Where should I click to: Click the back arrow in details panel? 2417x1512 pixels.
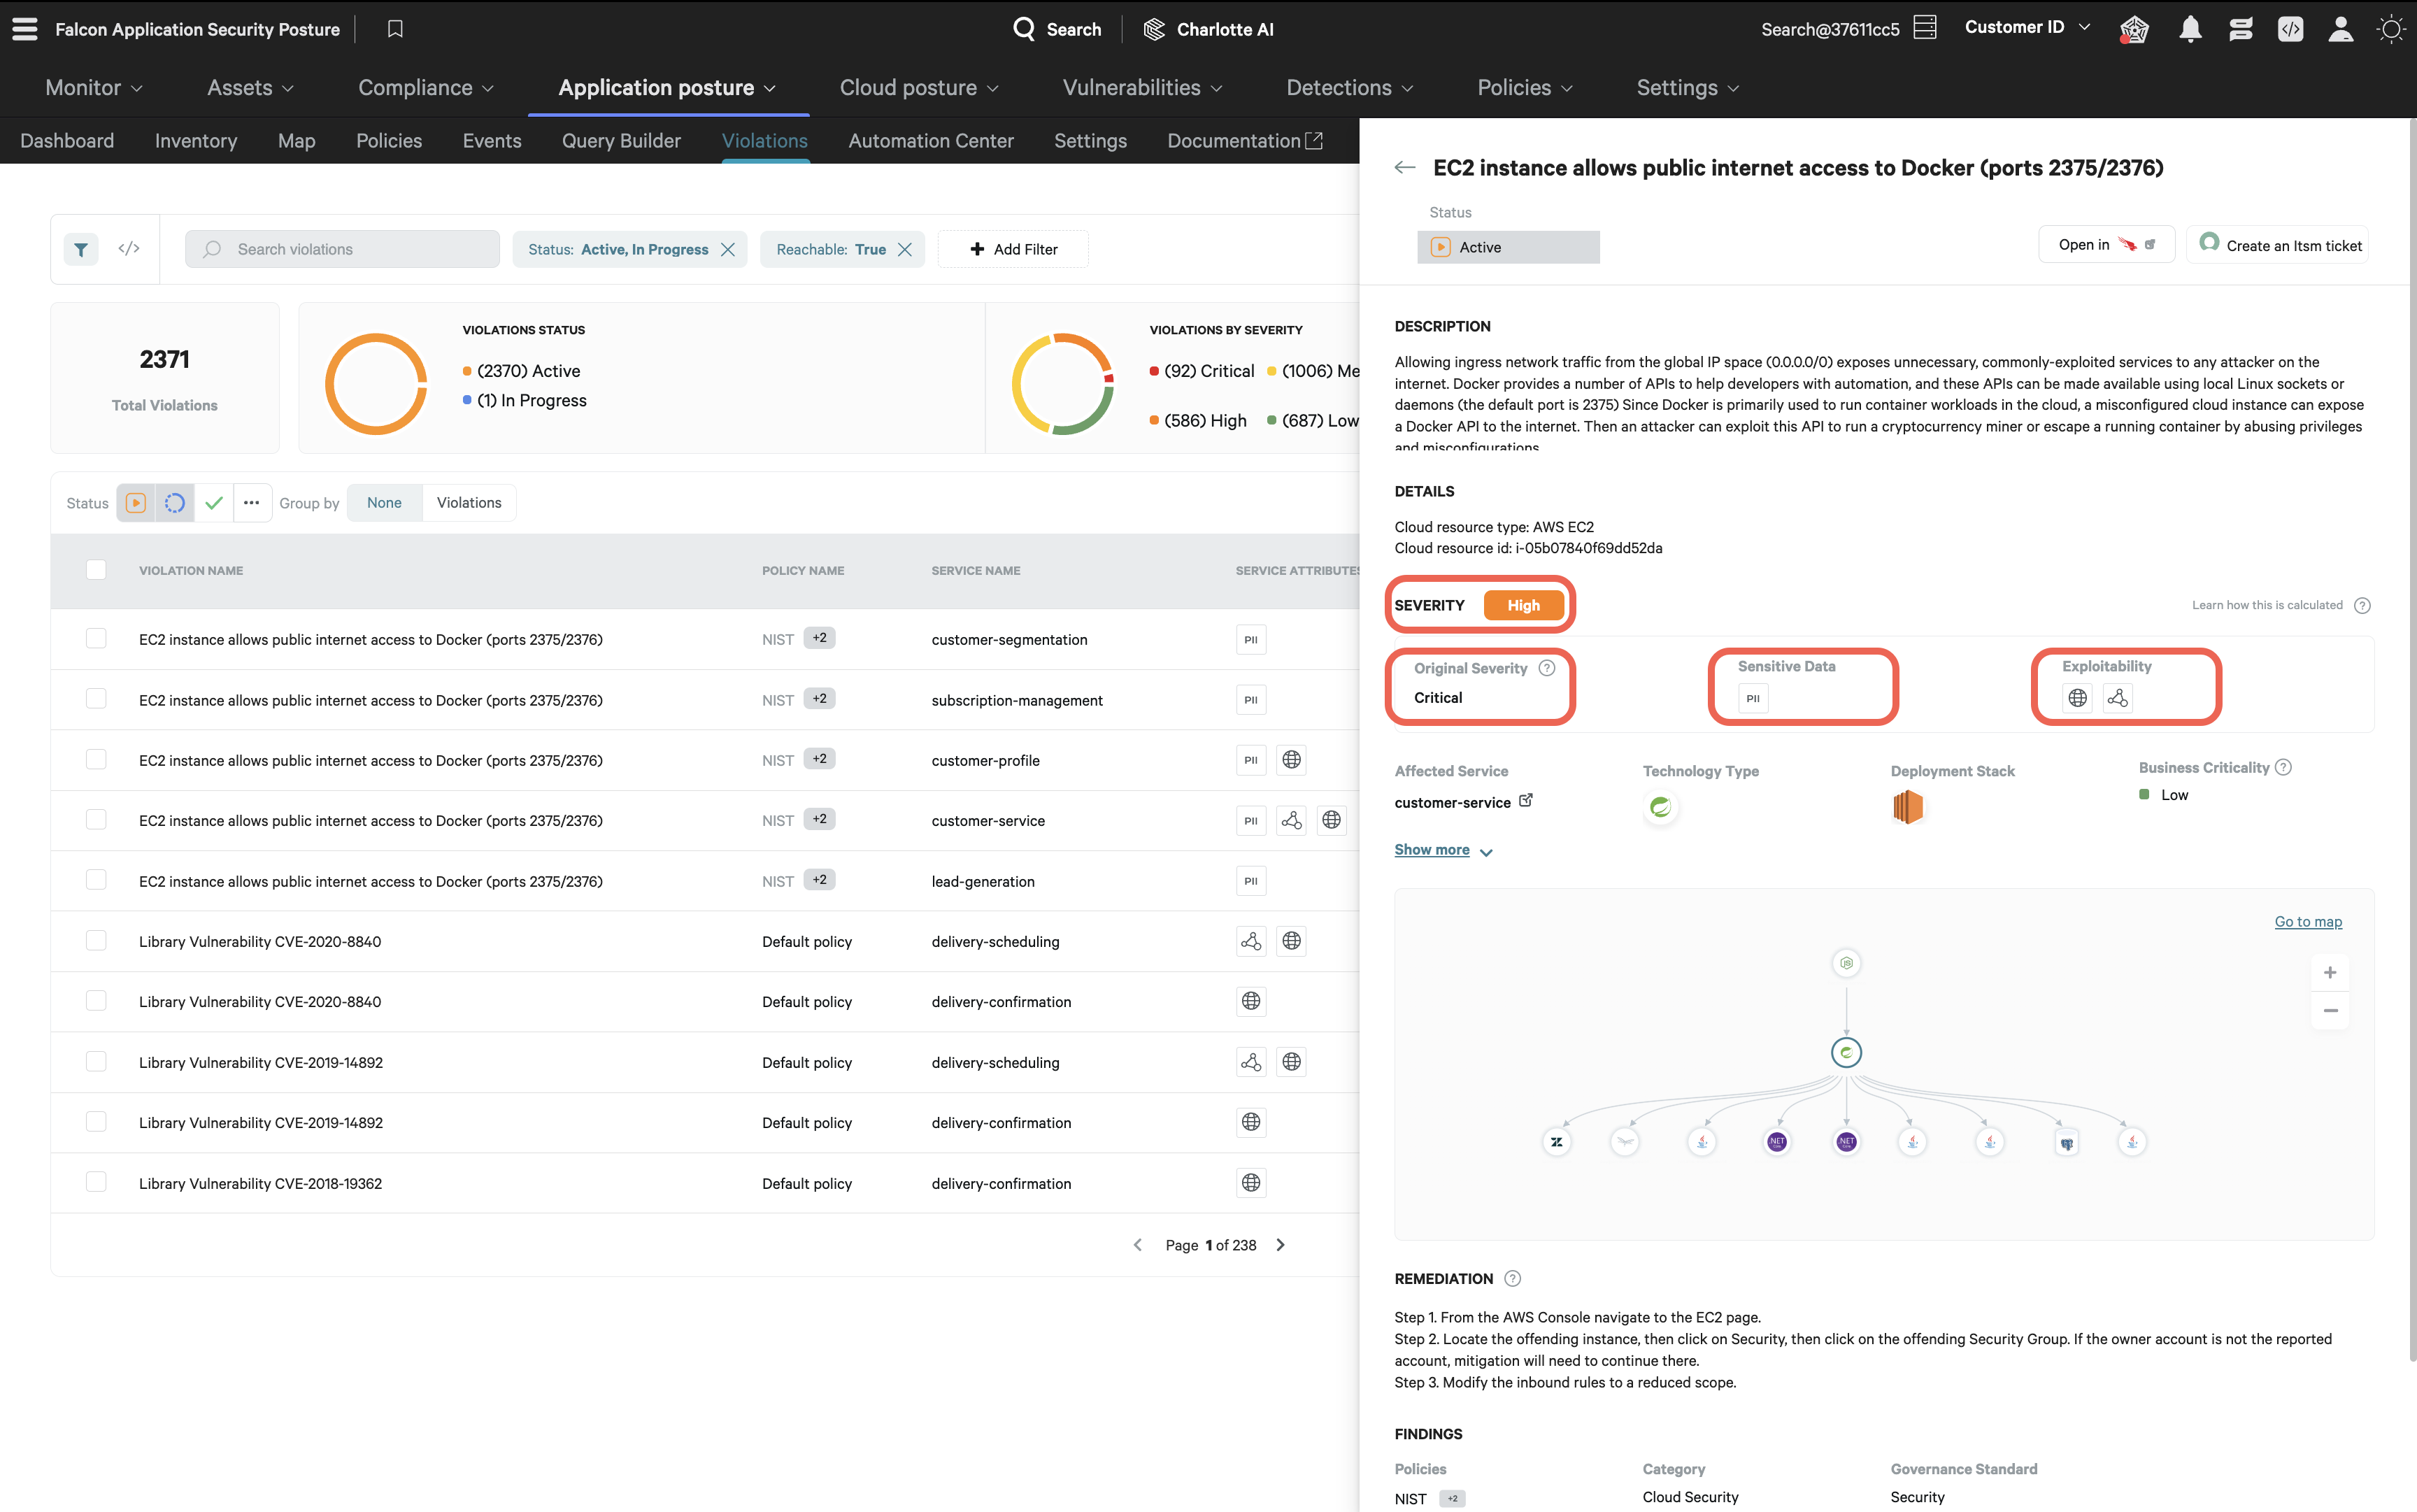pos(1404,168)
